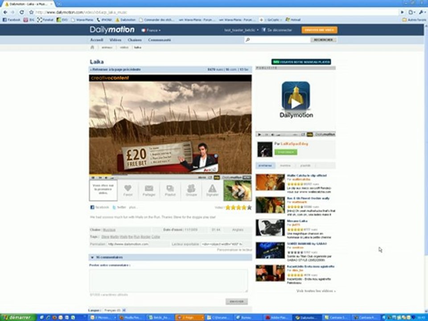The height and width of the screenshot is (321, 428).
Task: Click the browser Back arrow
Action: click(5, 12)
